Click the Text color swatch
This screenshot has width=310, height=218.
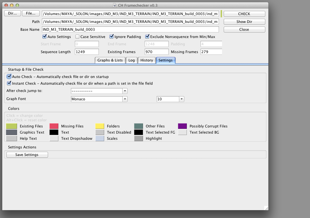(54, 132)
